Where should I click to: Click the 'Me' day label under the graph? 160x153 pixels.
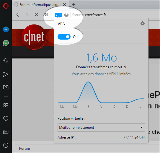[75, 107]
